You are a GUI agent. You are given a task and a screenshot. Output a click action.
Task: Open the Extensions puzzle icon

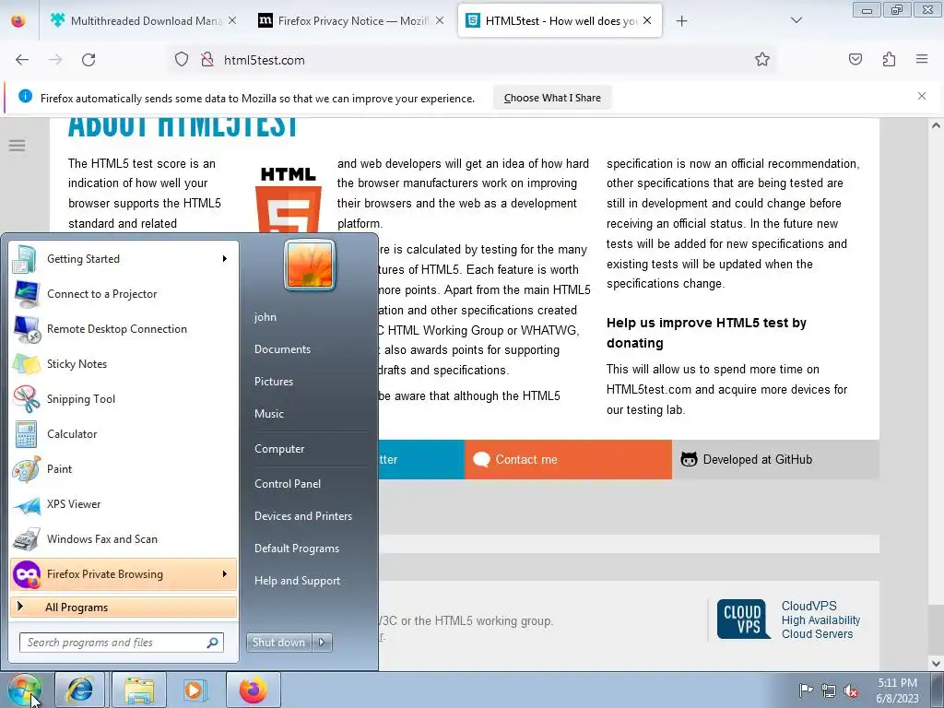889,59
